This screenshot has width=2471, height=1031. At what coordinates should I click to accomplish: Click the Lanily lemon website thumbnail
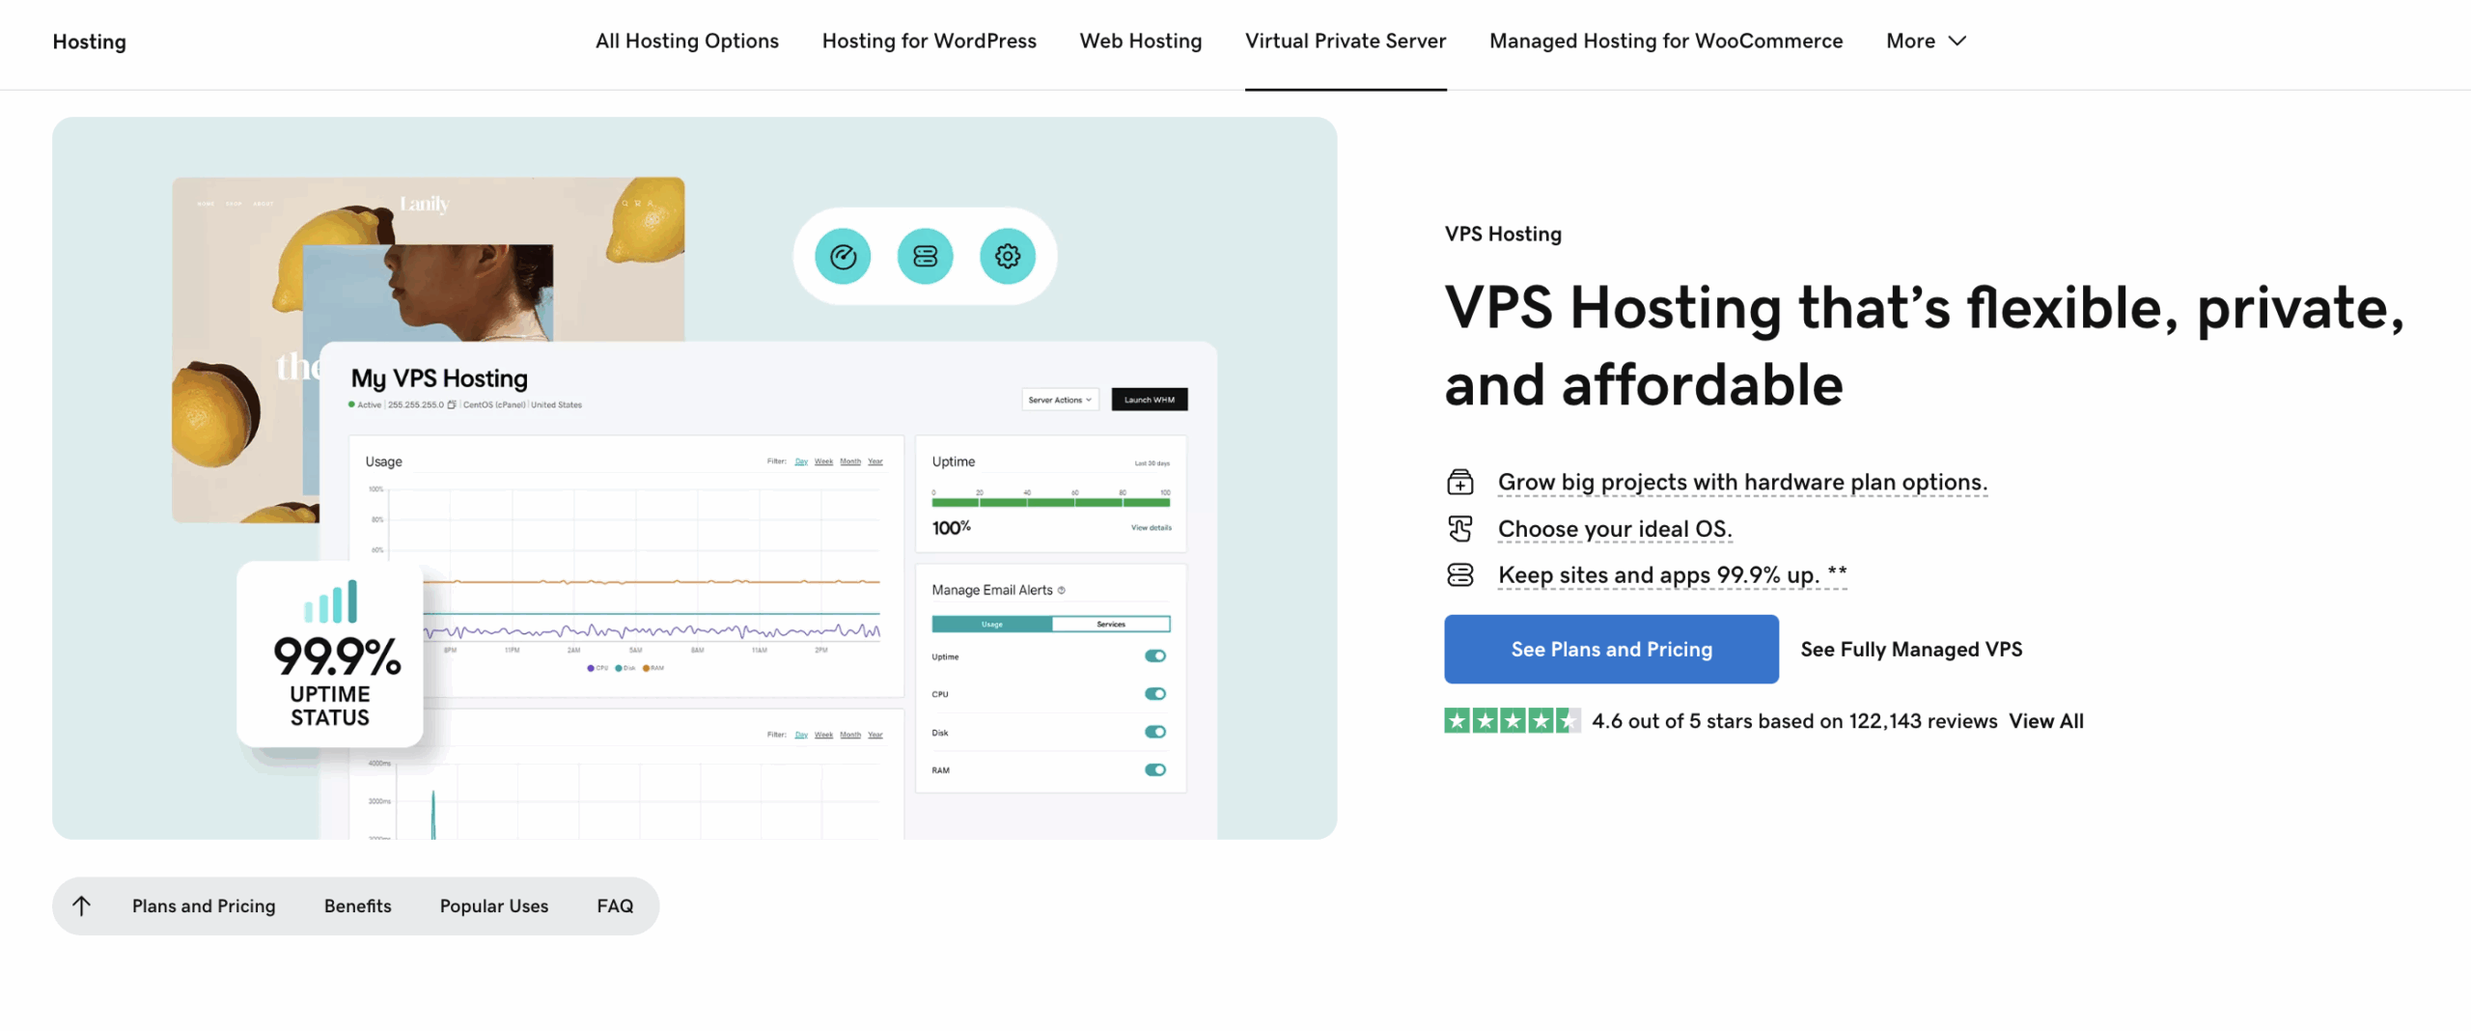pyautogui.click(x=428, y=259)
